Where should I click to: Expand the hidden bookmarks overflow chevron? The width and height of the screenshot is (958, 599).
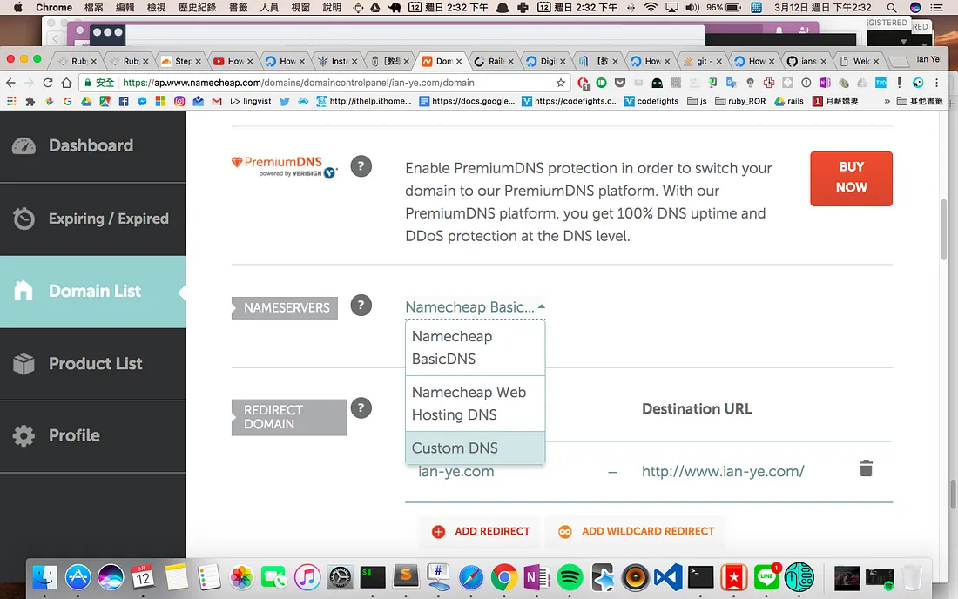(x=887, y=101)
